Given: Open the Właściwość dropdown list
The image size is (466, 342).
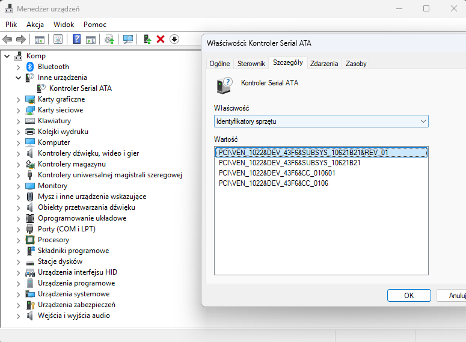Looking at the screenshot, I should point(321,121).
